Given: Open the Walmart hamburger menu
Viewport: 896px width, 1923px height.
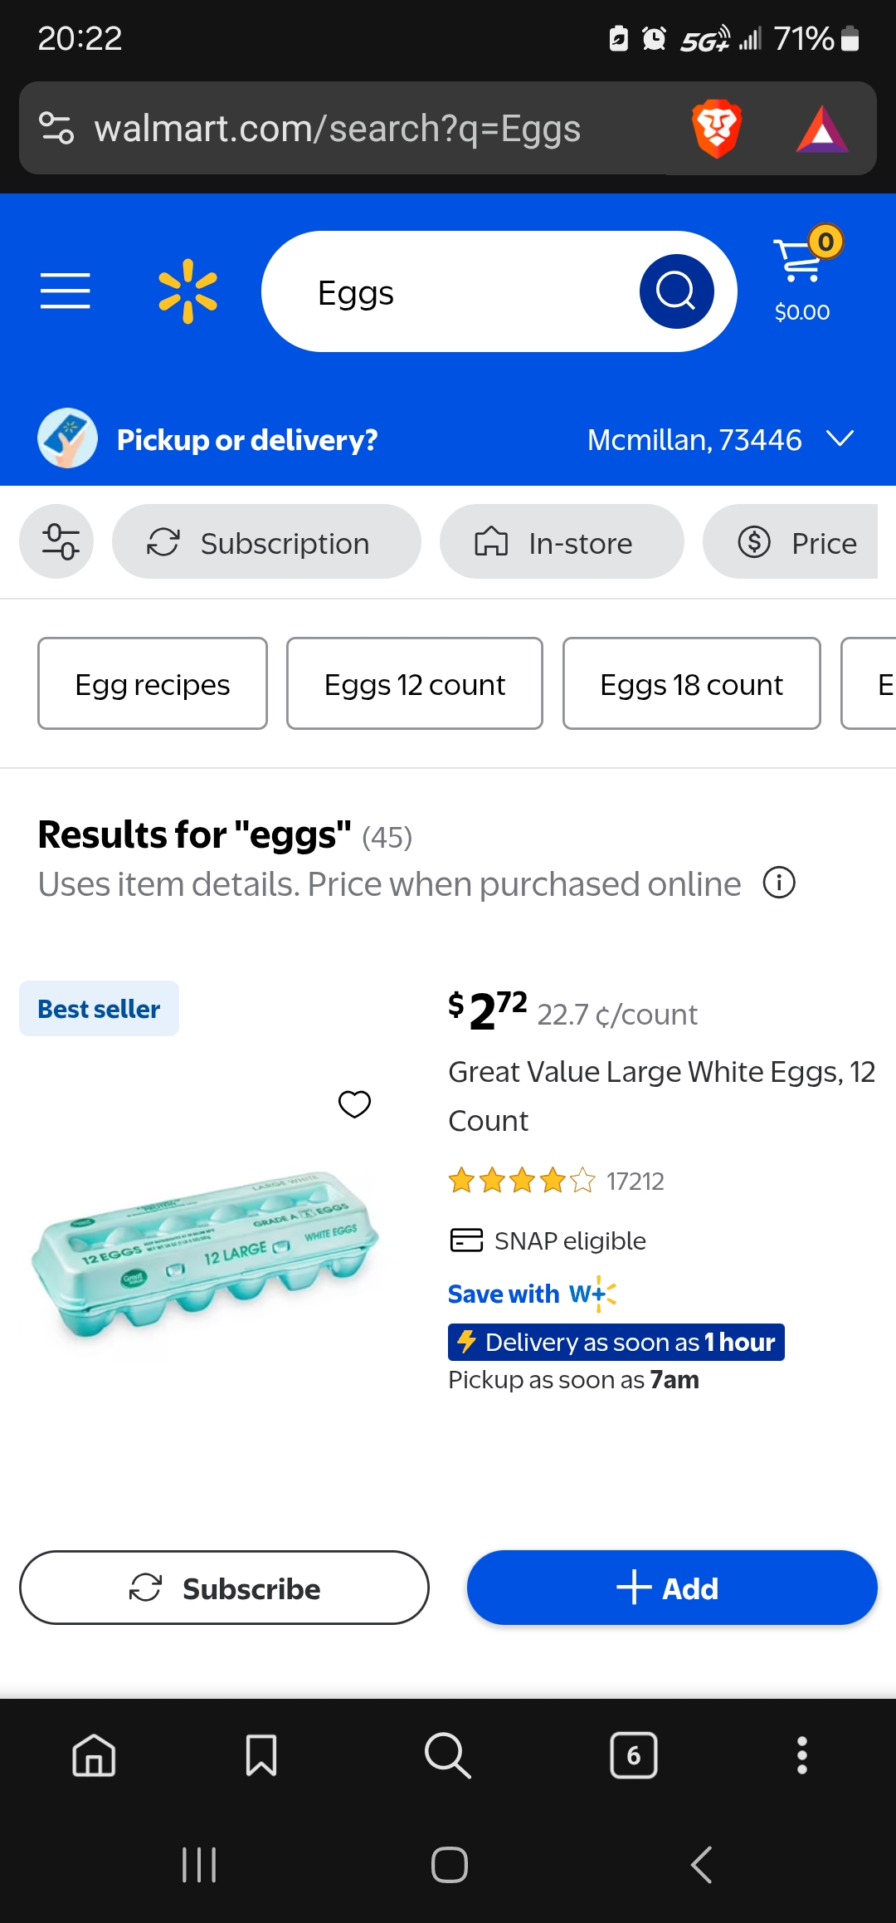Looking at the screenshot, I should [x=66, y=291].
